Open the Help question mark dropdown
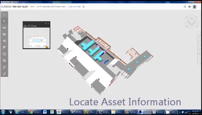Viewport: 202px width, 115px height. 190,7
